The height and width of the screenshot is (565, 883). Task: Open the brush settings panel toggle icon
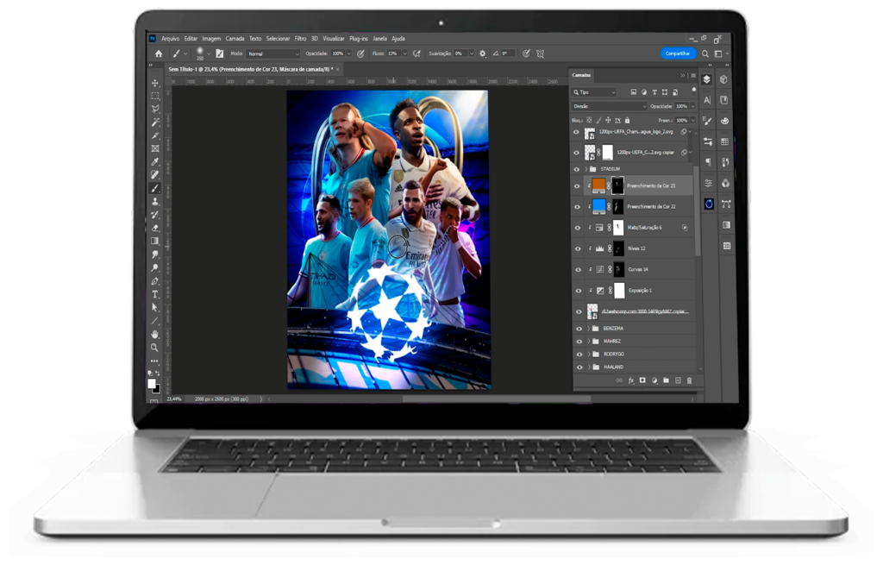coord(220,54)
